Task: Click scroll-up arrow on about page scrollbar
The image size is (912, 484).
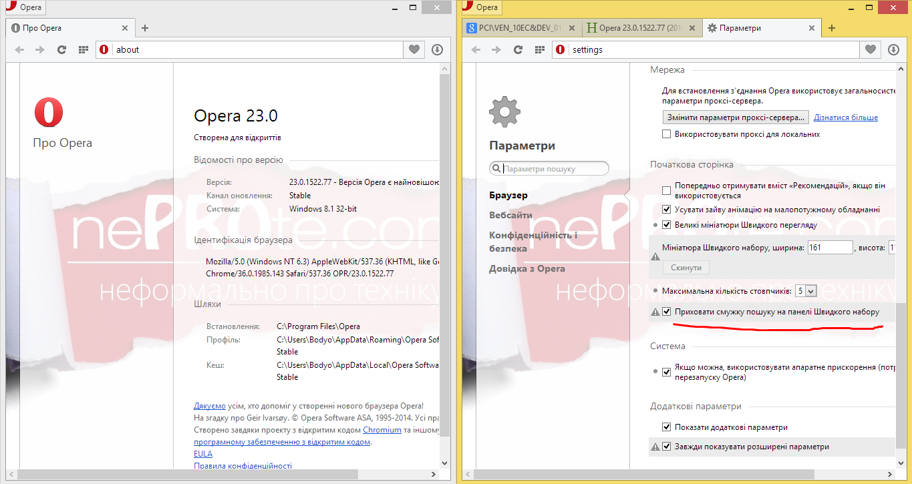Action: pyautogui.click(x=446, y=69)
